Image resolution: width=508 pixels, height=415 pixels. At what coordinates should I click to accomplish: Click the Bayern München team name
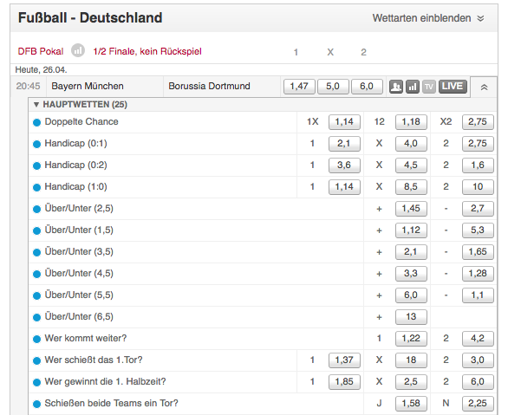click(88, 86)
